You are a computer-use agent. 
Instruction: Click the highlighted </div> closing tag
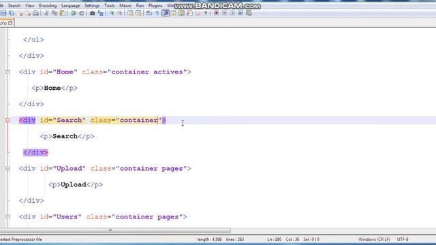click(35, 152)
